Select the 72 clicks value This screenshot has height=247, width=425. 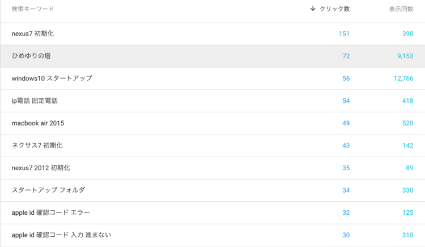coord(346,56)
